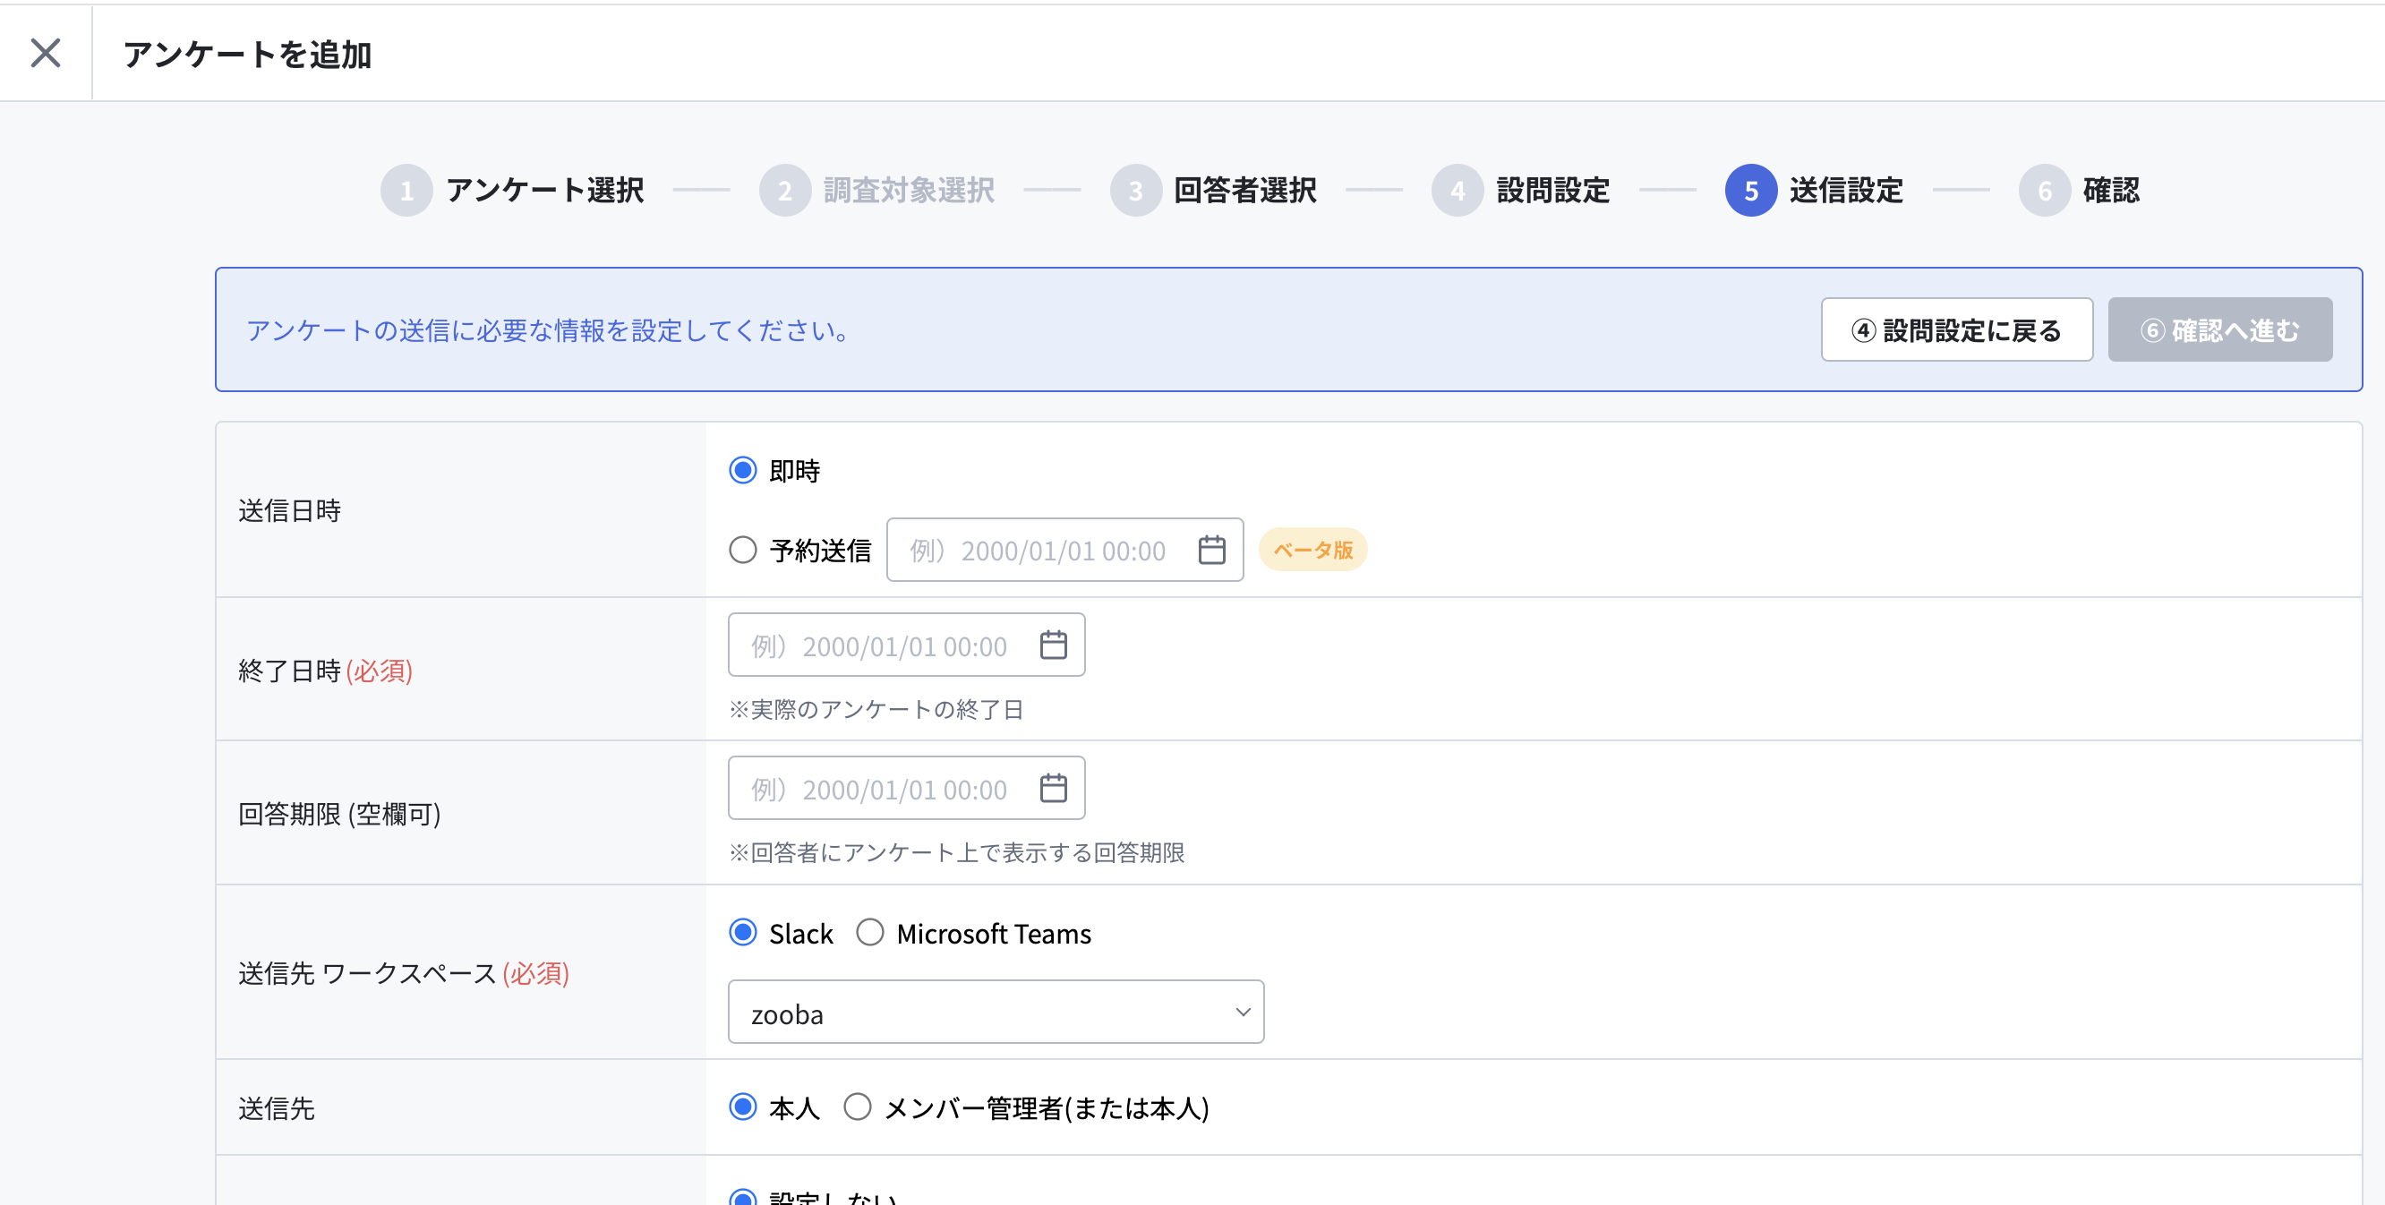The image size is (2385, 1205).
Task: Click the アンケートを追加 title text
Action: 247,54
